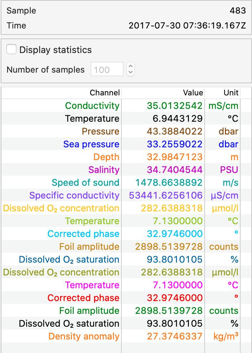
Task: Click the Sea pressure channel row
Action: coord(91,144)
